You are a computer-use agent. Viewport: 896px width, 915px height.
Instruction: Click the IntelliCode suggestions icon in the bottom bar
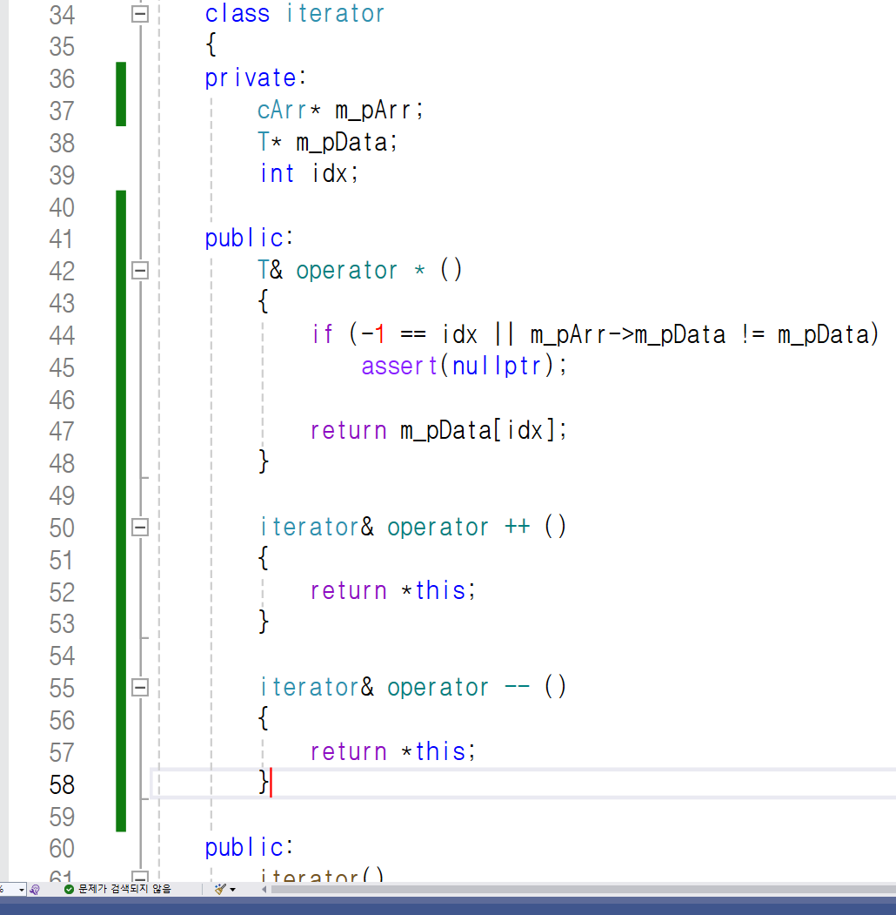pos(35,890)
